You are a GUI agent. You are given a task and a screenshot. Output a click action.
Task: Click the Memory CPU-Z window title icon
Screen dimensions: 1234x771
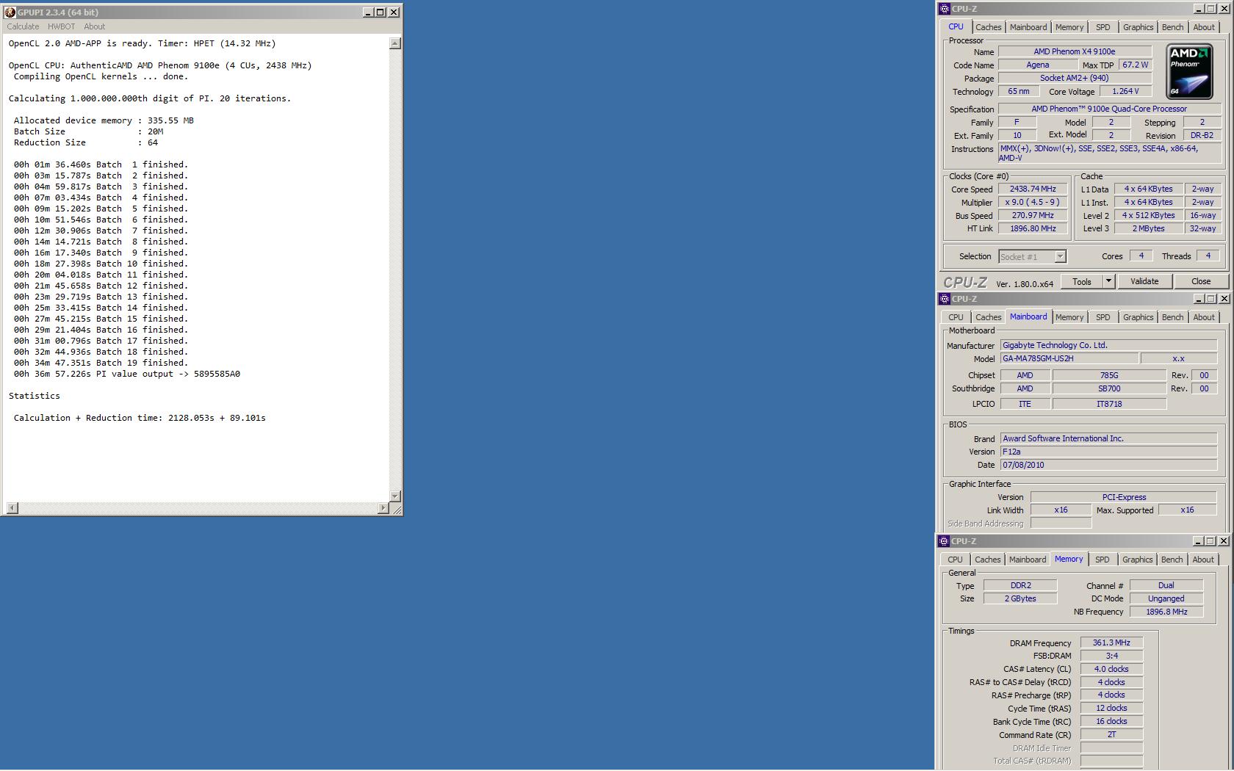click(945, 541)
